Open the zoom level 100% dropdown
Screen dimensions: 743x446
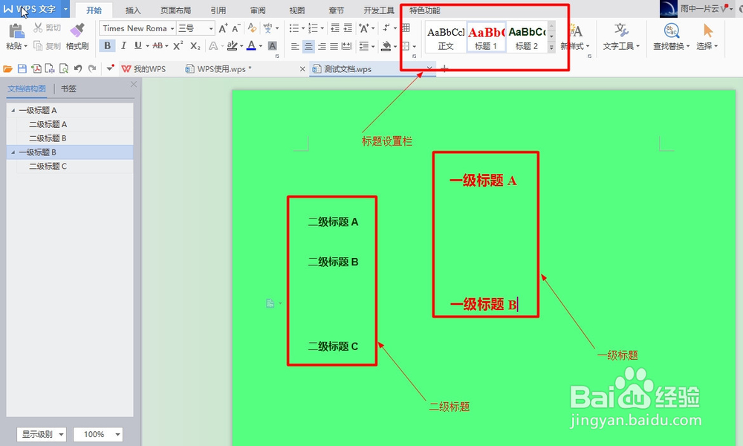coord(97,434)
